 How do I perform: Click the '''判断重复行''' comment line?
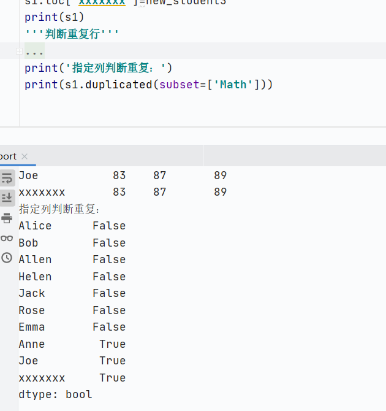[x=72, y=34]
